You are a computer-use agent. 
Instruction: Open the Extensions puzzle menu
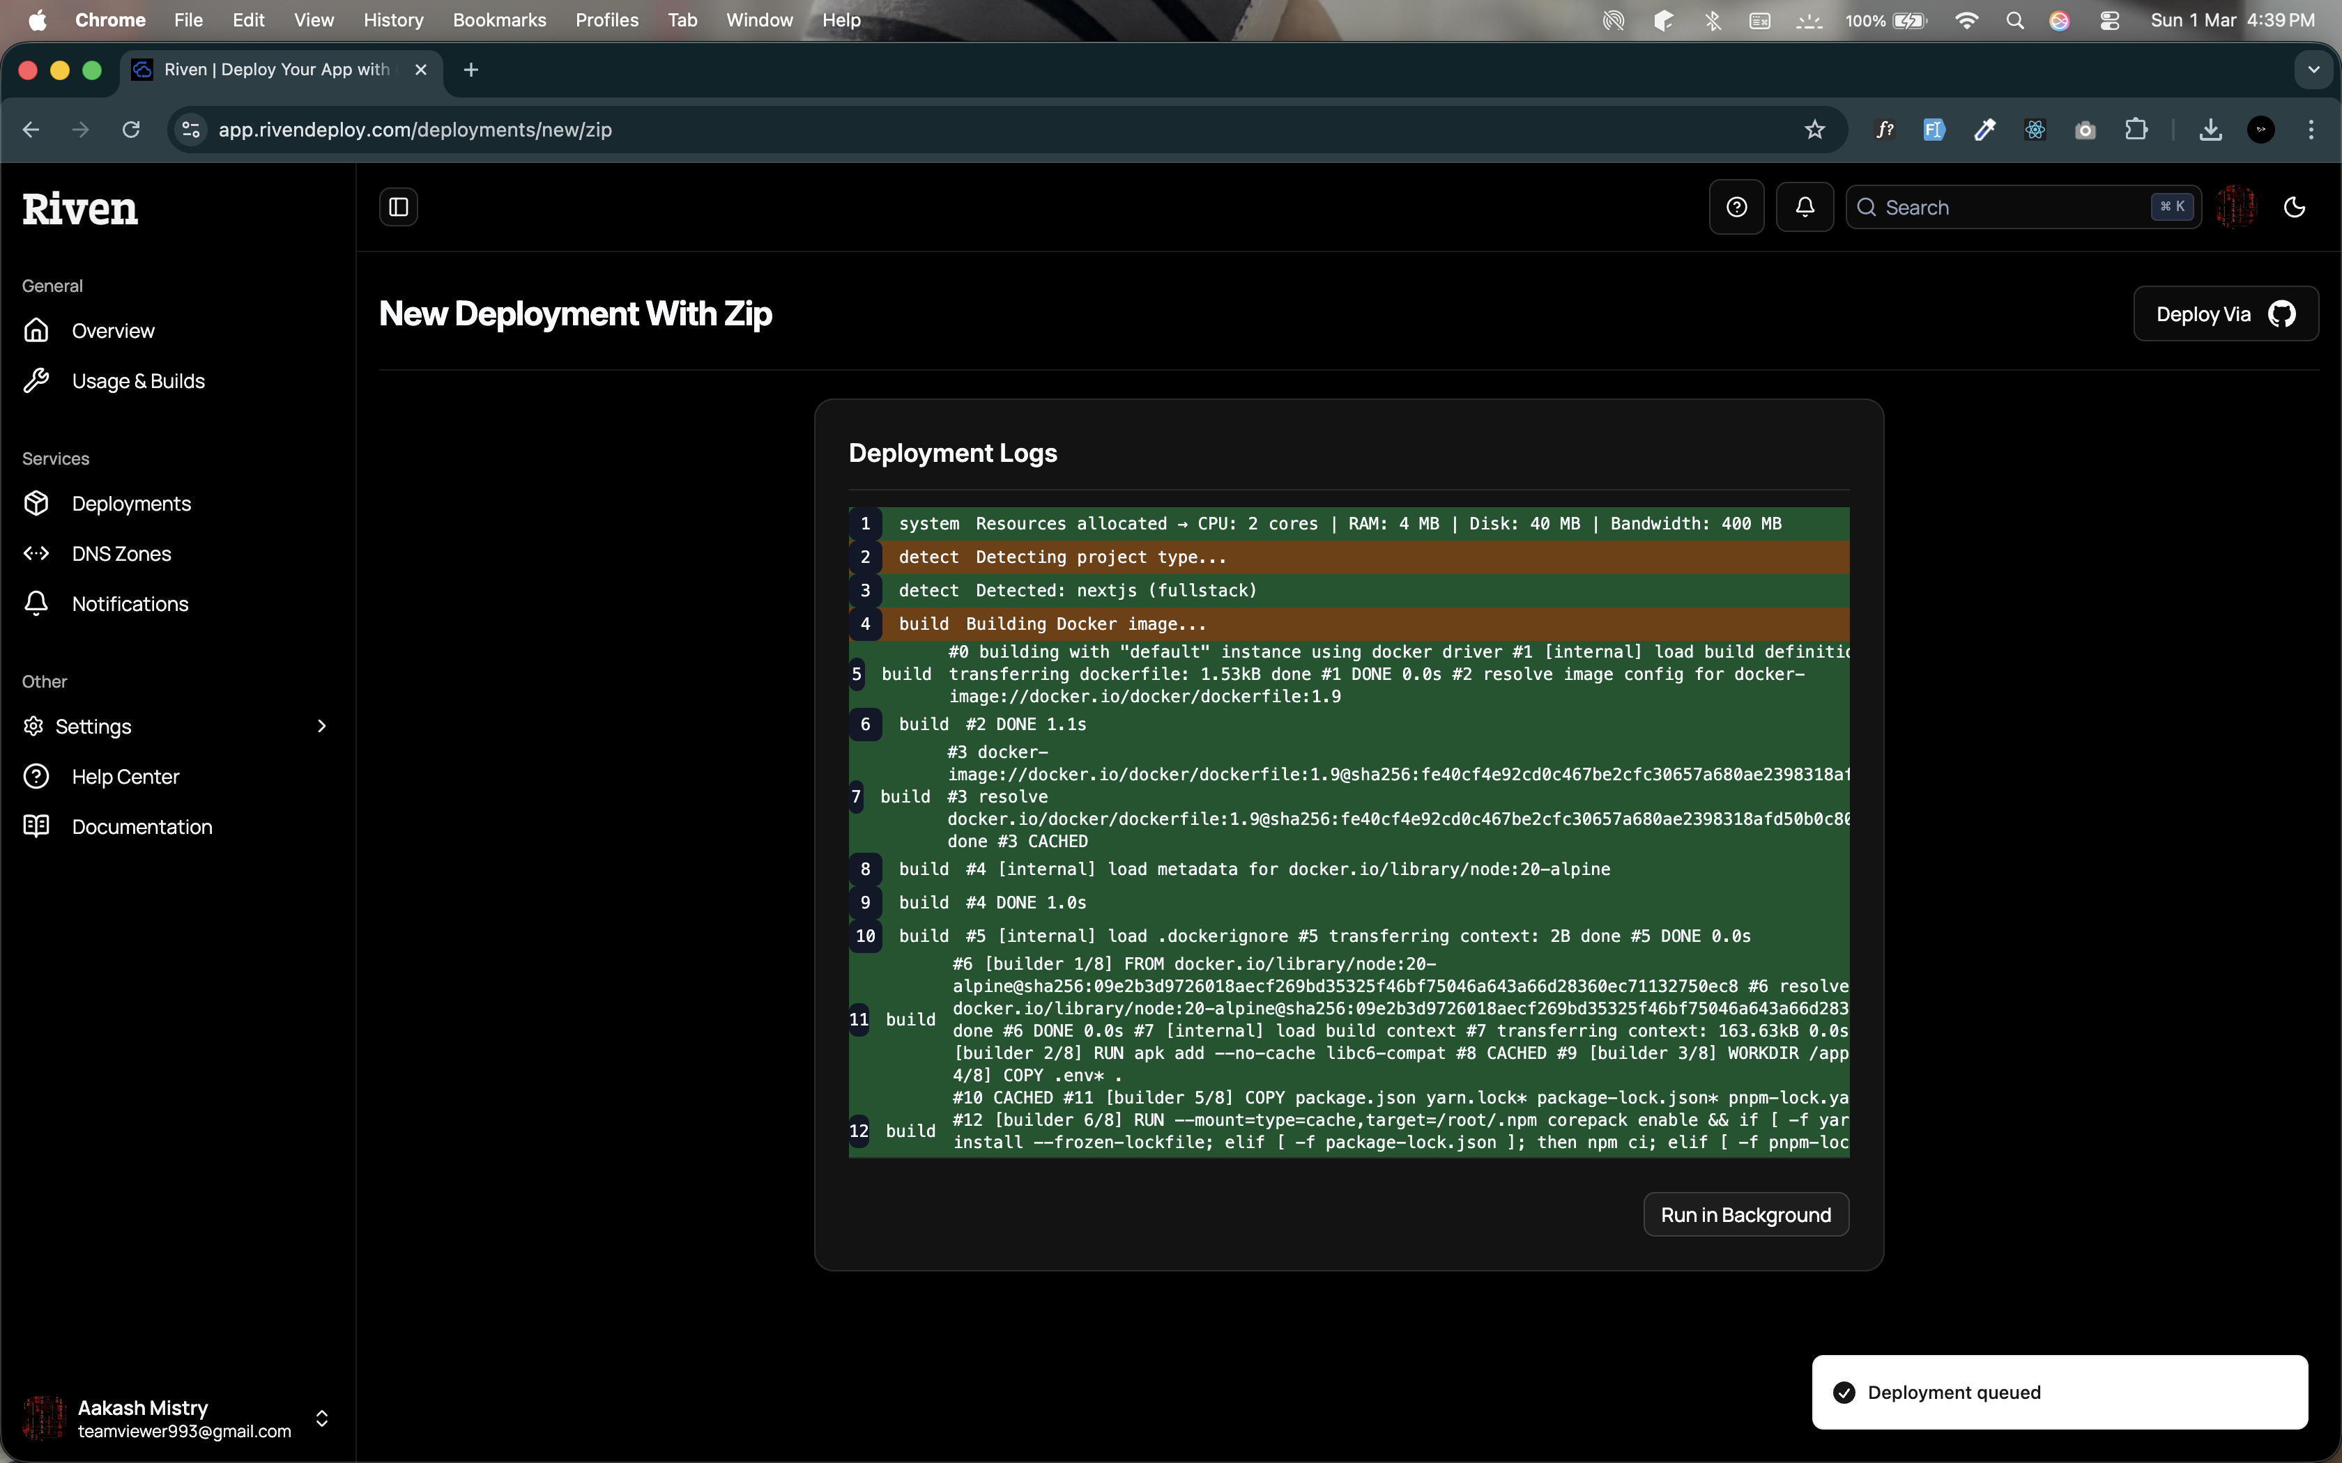click(2136, 130)
